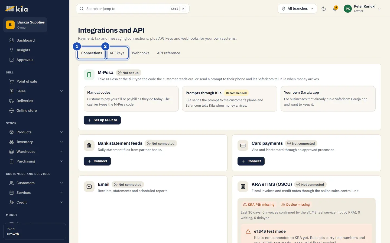390x243 pixels.
Task: Connect Bank statement feeds
Action: [x=97, y=161]
